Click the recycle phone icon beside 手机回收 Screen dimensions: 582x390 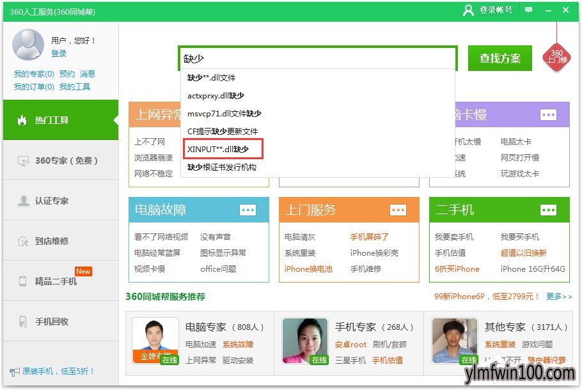tap(23, 322)
